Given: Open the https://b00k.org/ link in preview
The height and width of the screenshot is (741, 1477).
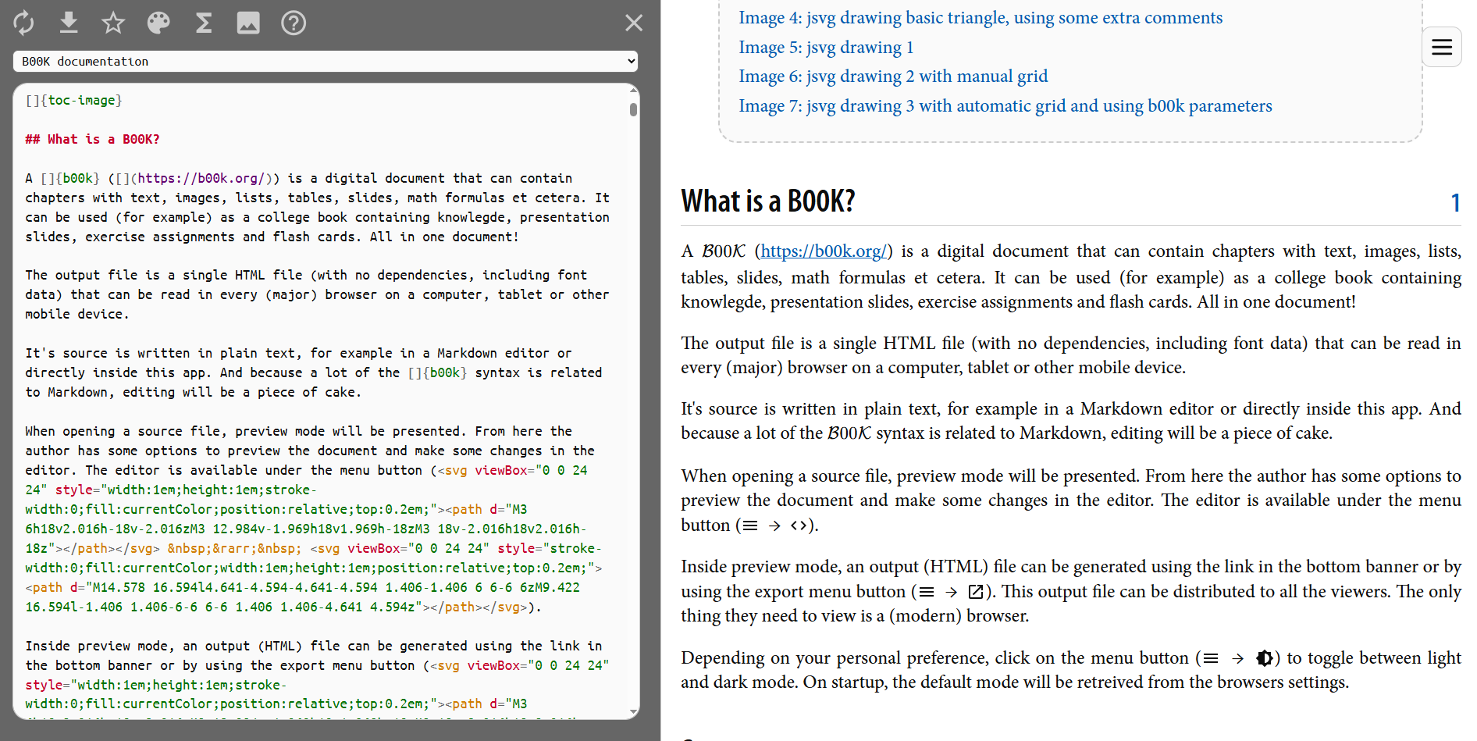Looking at the screenshot, I should point(824,251).
